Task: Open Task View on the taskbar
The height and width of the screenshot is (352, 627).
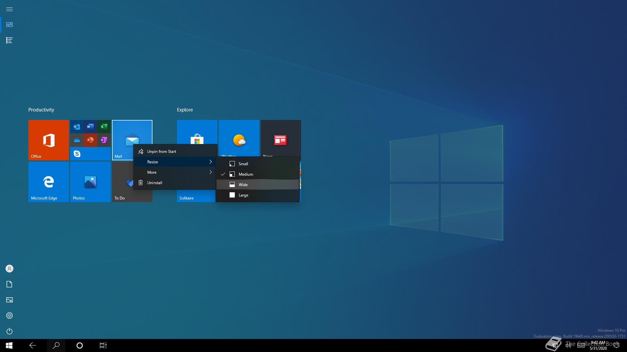Action: [103, 345]
